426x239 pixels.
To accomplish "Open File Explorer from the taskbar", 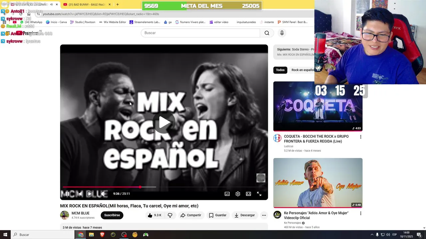I will 91,235.
